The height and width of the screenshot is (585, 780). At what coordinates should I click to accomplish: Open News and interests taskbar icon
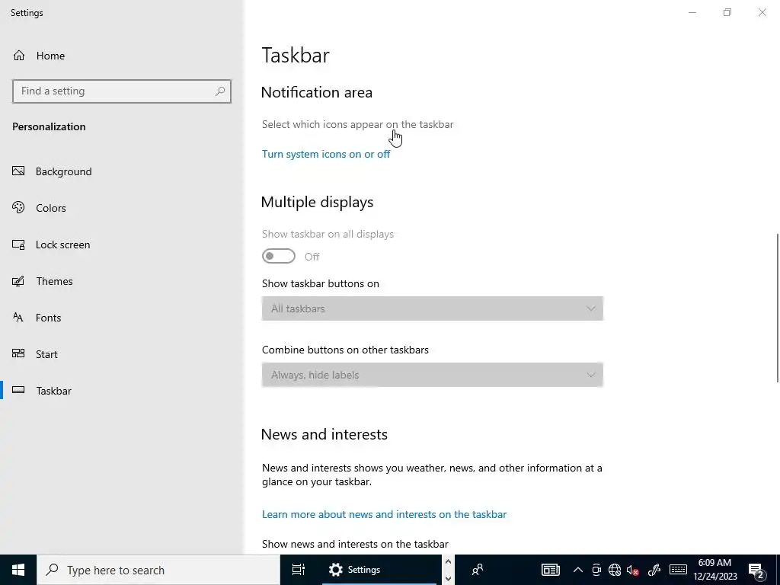[x=551, y=570]
